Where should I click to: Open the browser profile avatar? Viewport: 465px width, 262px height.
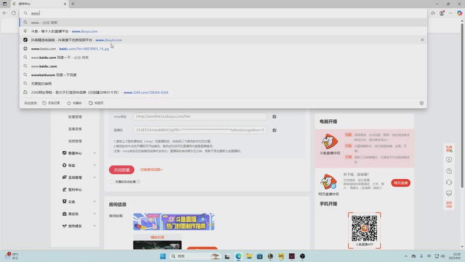point(442,13)
